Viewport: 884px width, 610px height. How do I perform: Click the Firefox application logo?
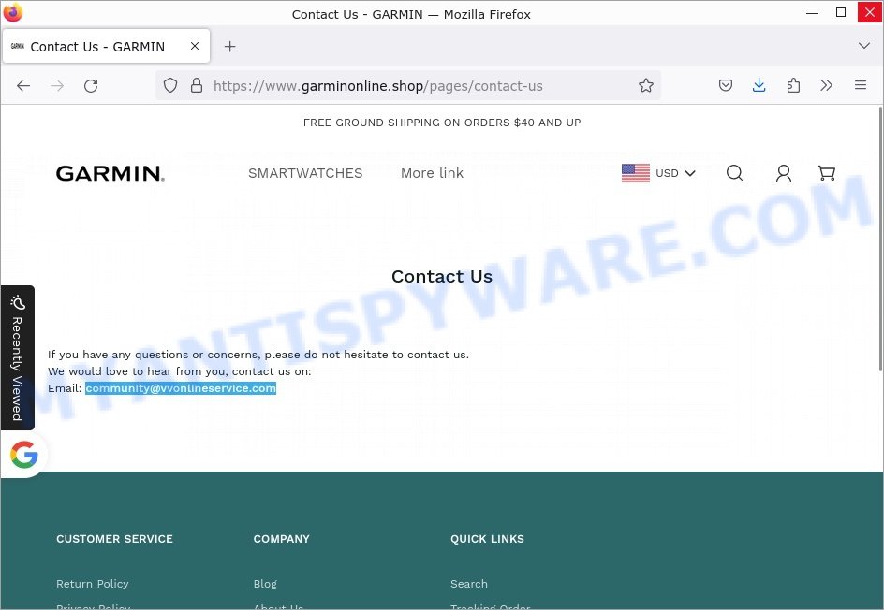(x=13, y=12)
